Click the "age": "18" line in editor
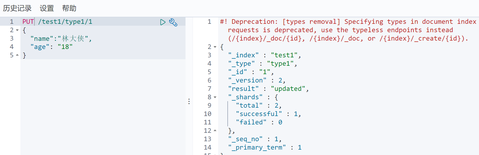 51,47
